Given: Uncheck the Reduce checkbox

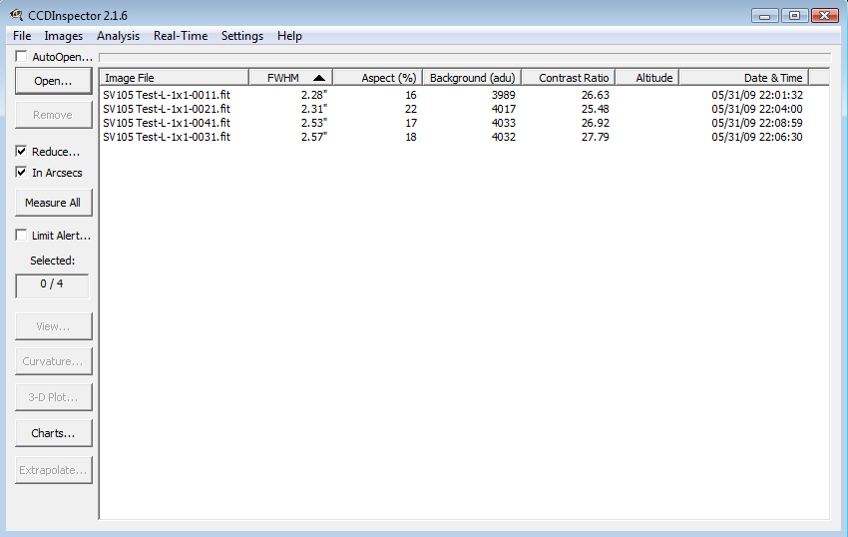Looking at the screenshot, I should (x=21, y=151).
